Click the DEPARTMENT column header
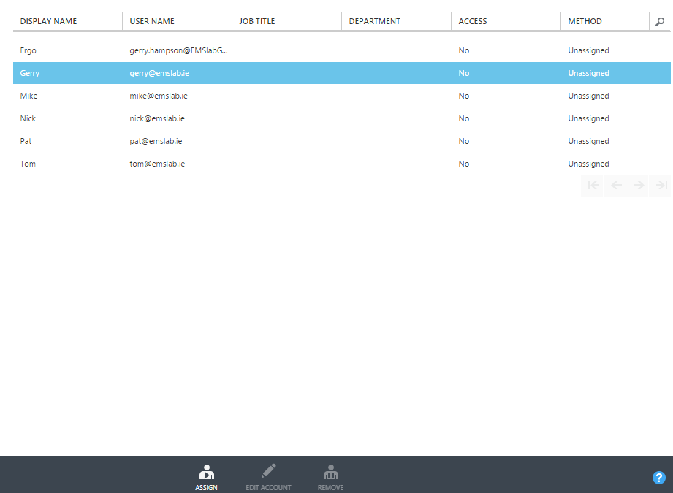Viewport: 673px width, 493px height. [x=374, y=20]
